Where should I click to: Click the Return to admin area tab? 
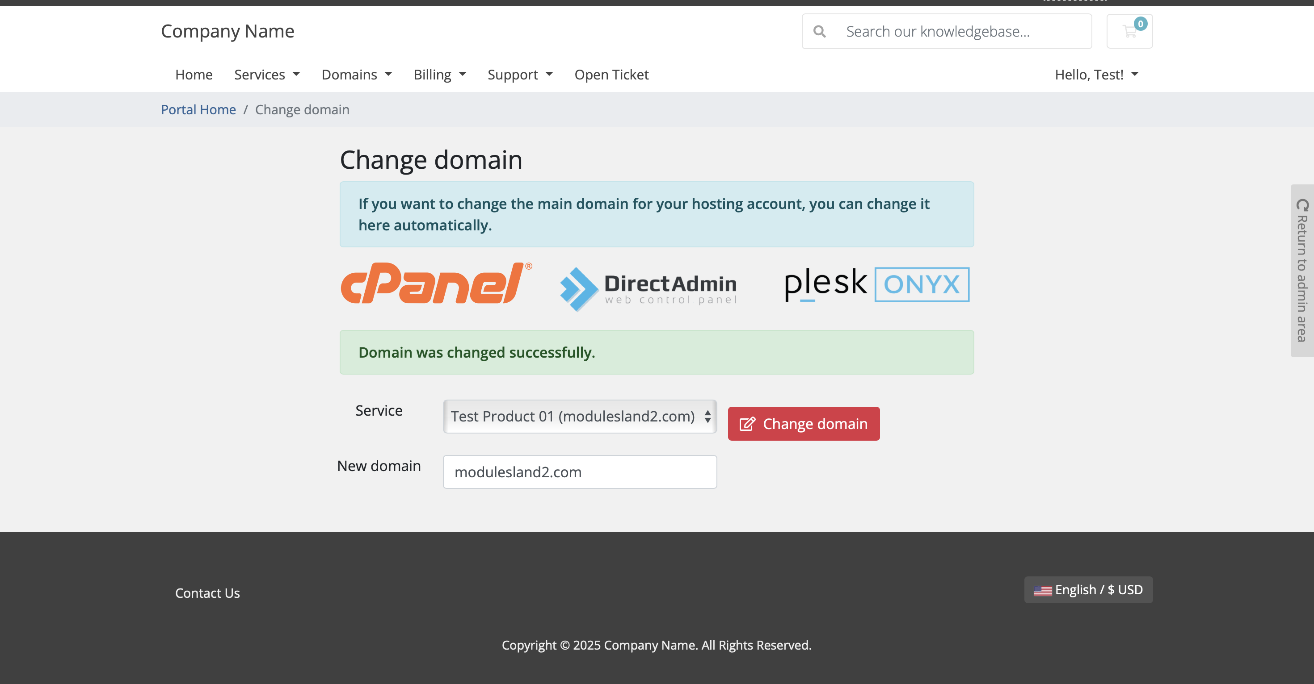click(x=1302, y=271)
